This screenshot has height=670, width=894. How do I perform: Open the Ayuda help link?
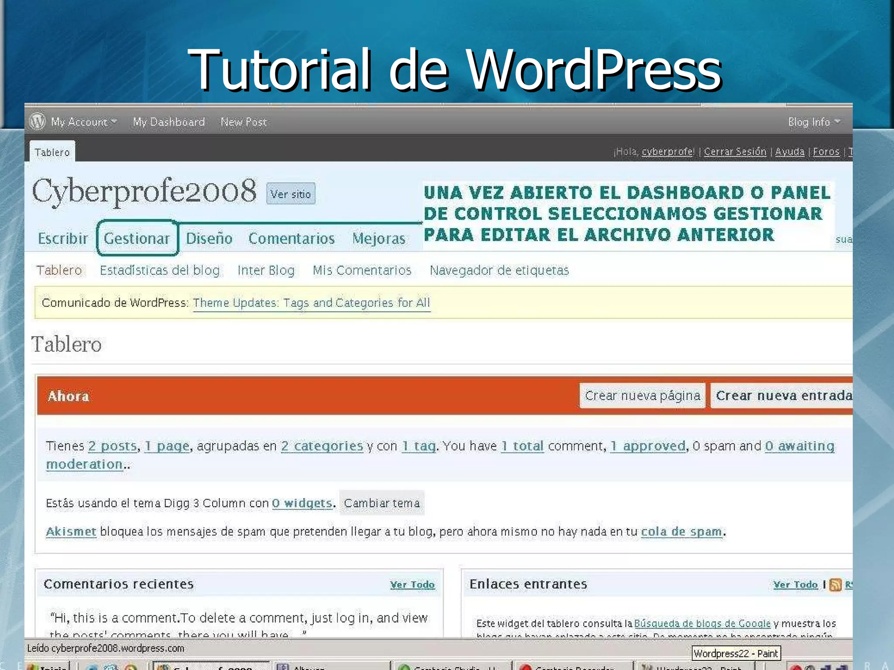pos(790,151)
